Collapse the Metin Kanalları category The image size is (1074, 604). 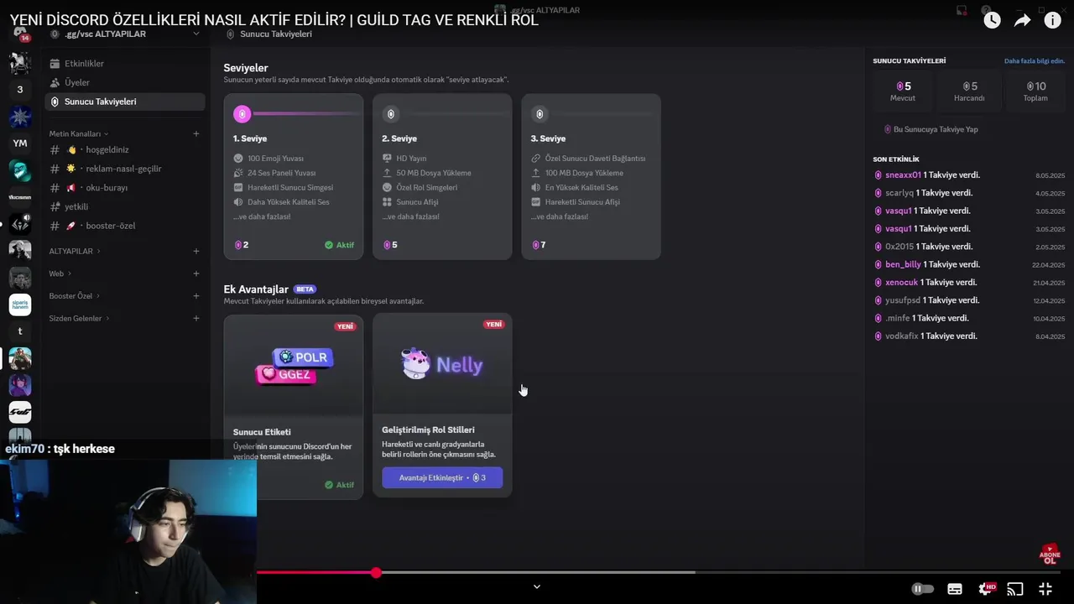point(78,133)
